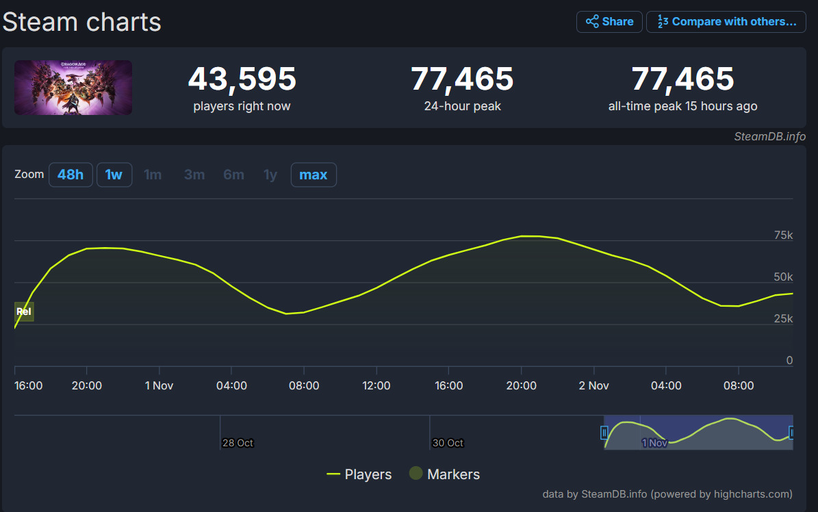Choose the 1m zoom option

(x=153, y=175)
